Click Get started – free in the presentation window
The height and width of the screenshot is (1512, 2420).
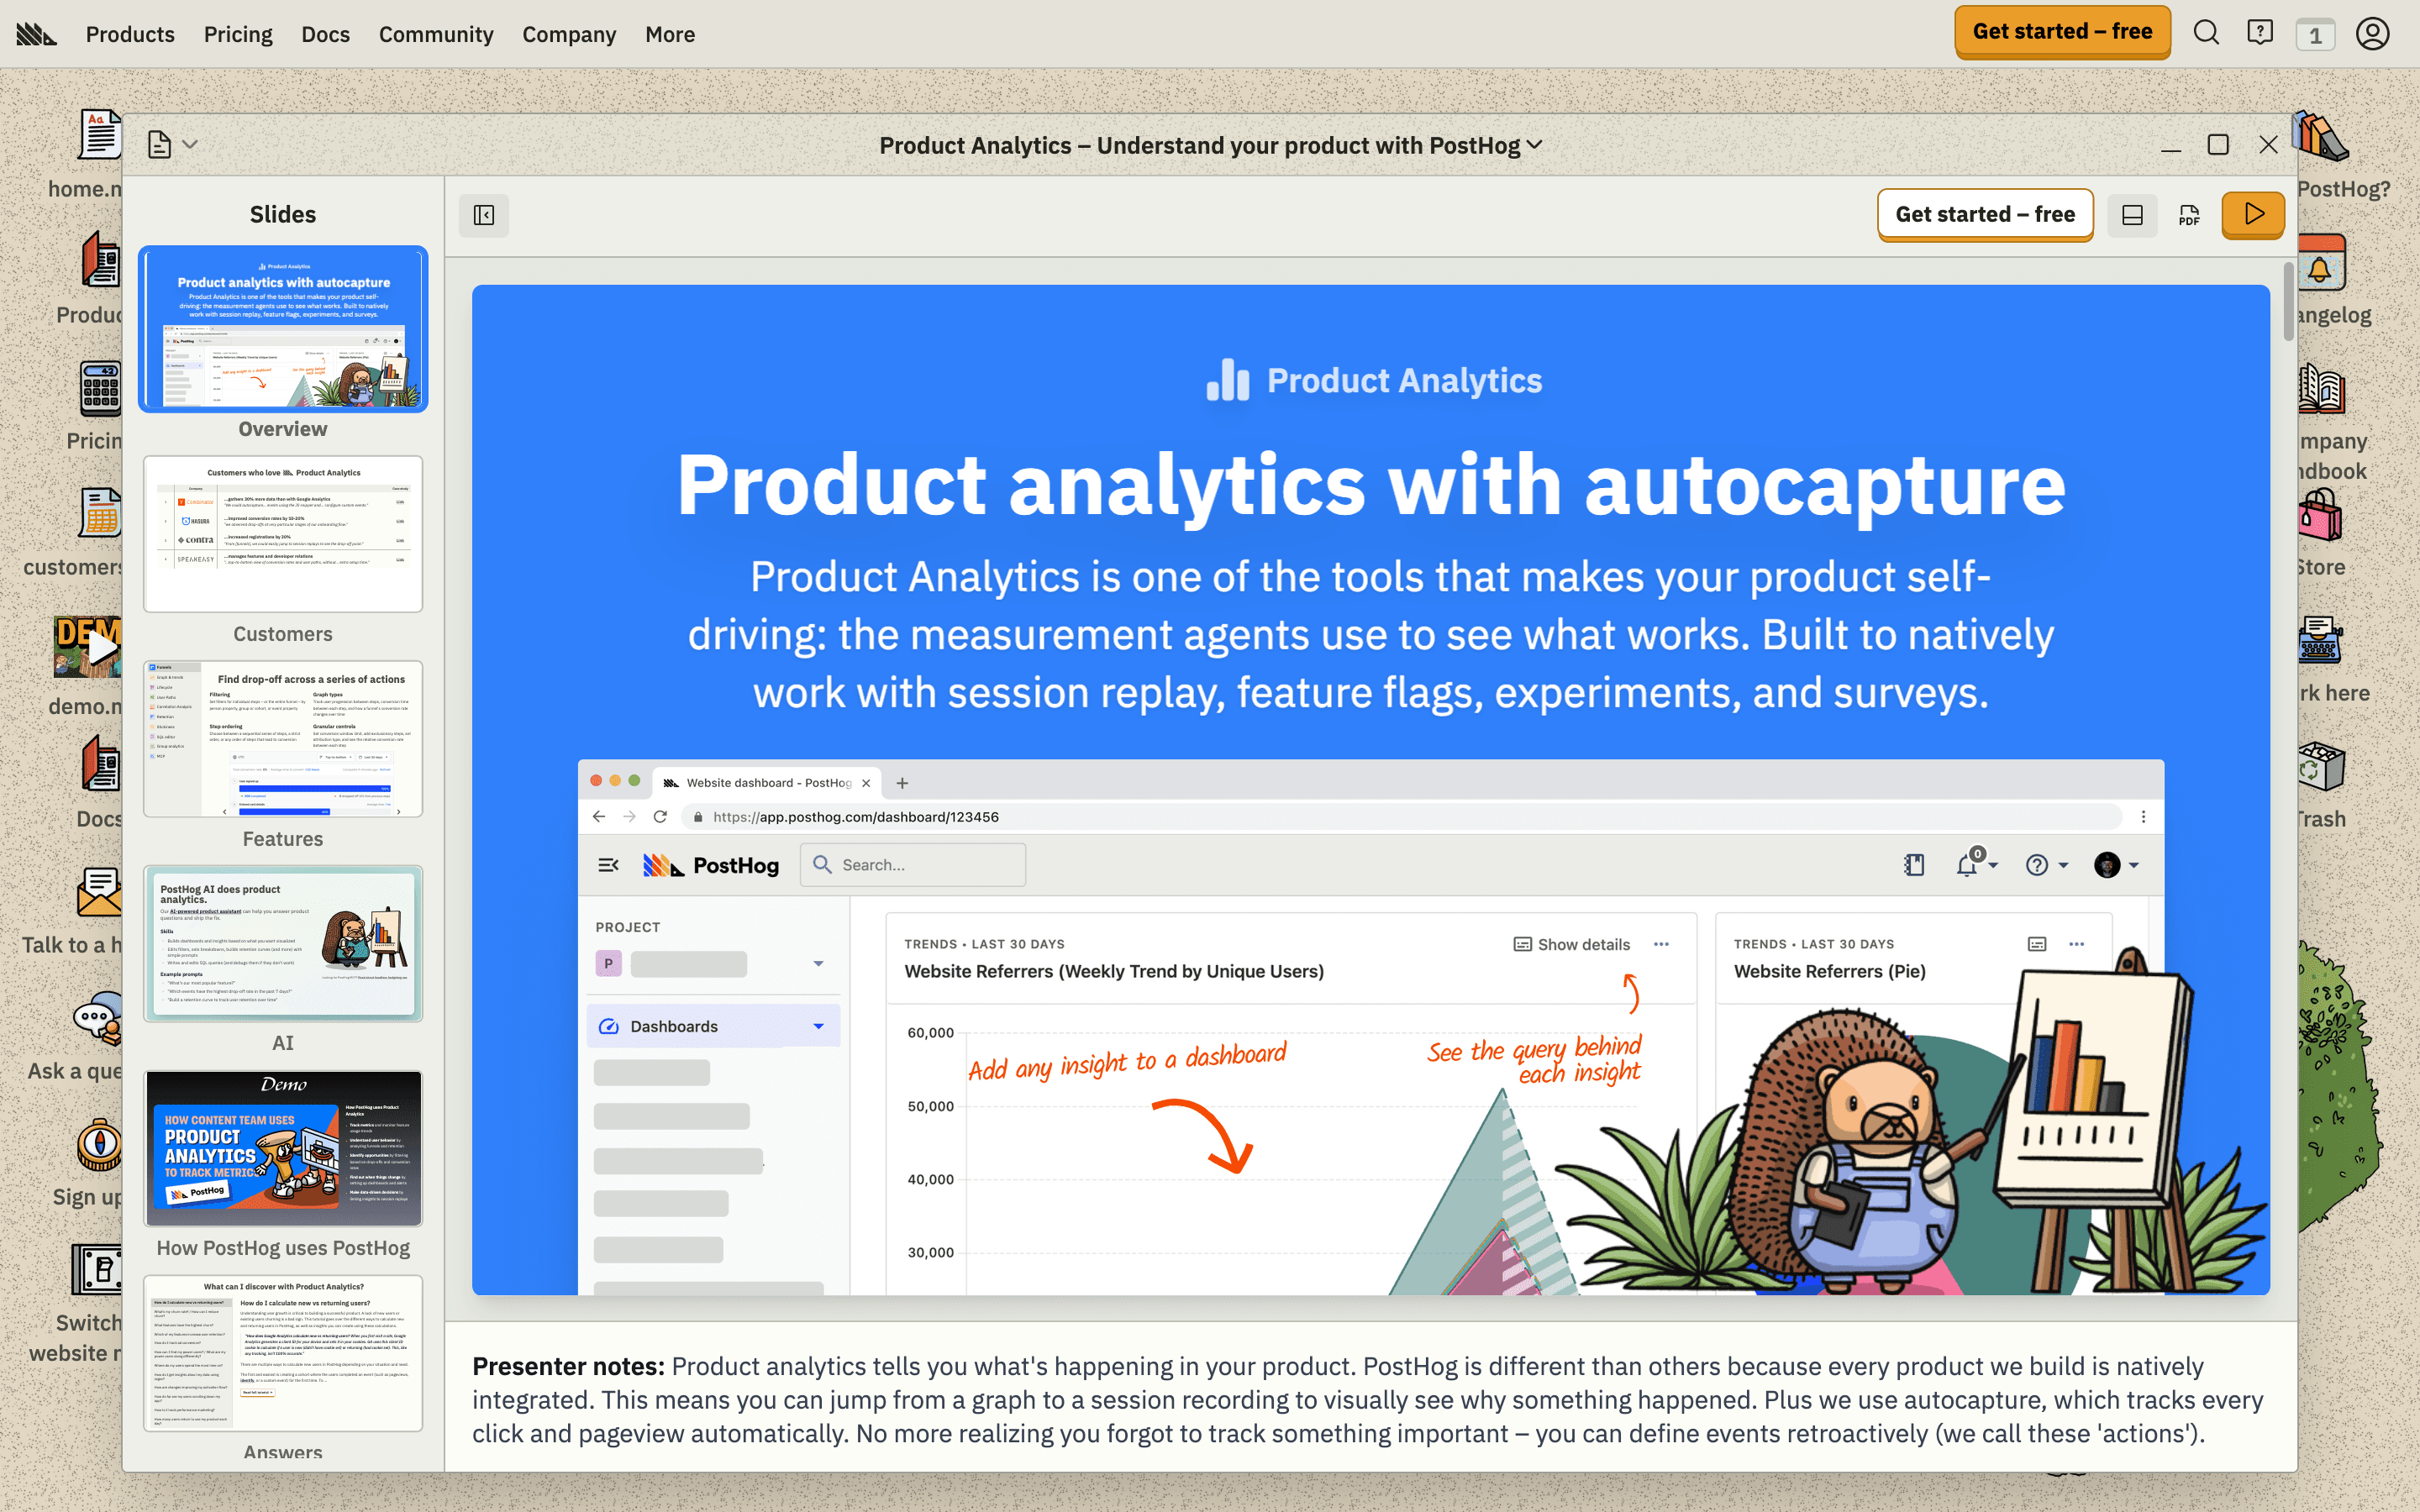tap(1985, 214)
